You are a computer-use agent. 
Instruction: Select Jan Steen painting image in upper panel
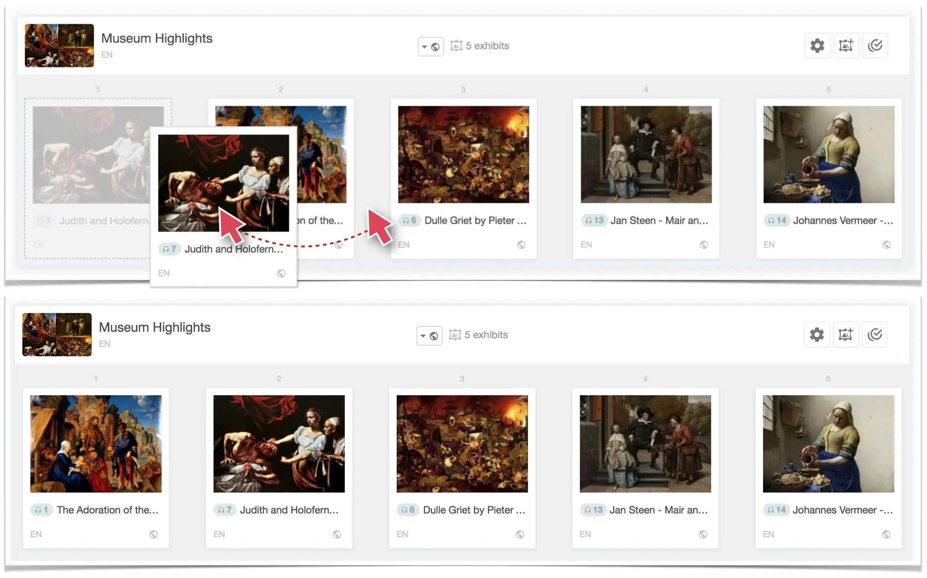point(646,154)
